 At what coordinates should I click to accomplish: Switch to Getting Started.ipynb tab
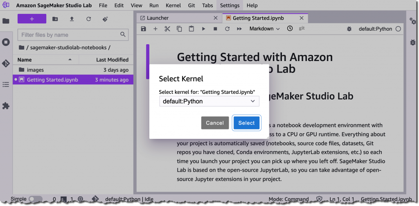coord(265,18)
